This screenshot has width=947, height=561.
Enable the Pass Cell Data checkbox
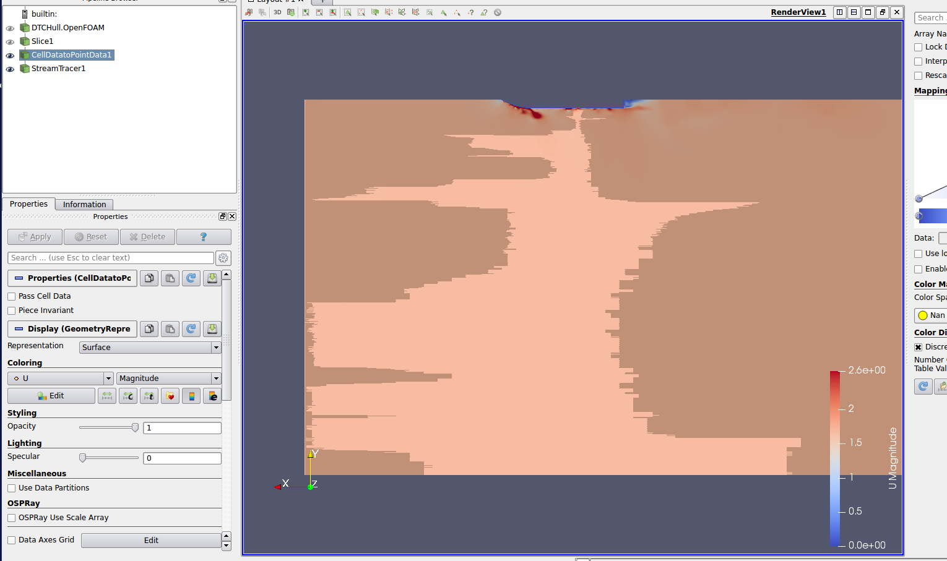(x=12, y=297)
